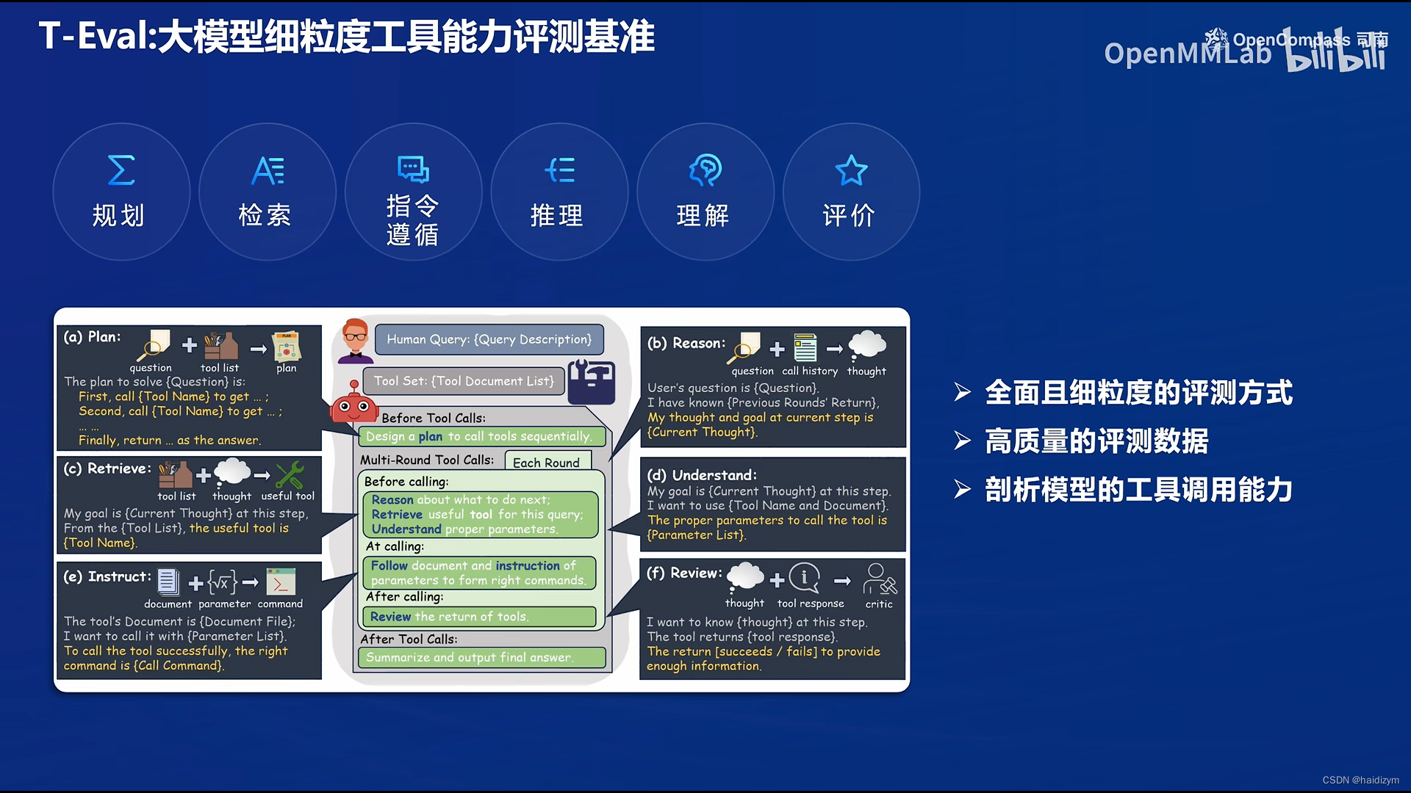Select the 推理 (Reasoning) list icon

tap(559, 169)
